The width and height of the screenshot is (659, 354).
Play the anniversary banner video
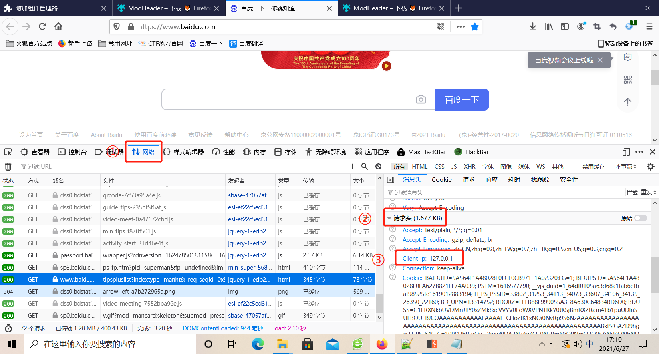pos(386,66)
